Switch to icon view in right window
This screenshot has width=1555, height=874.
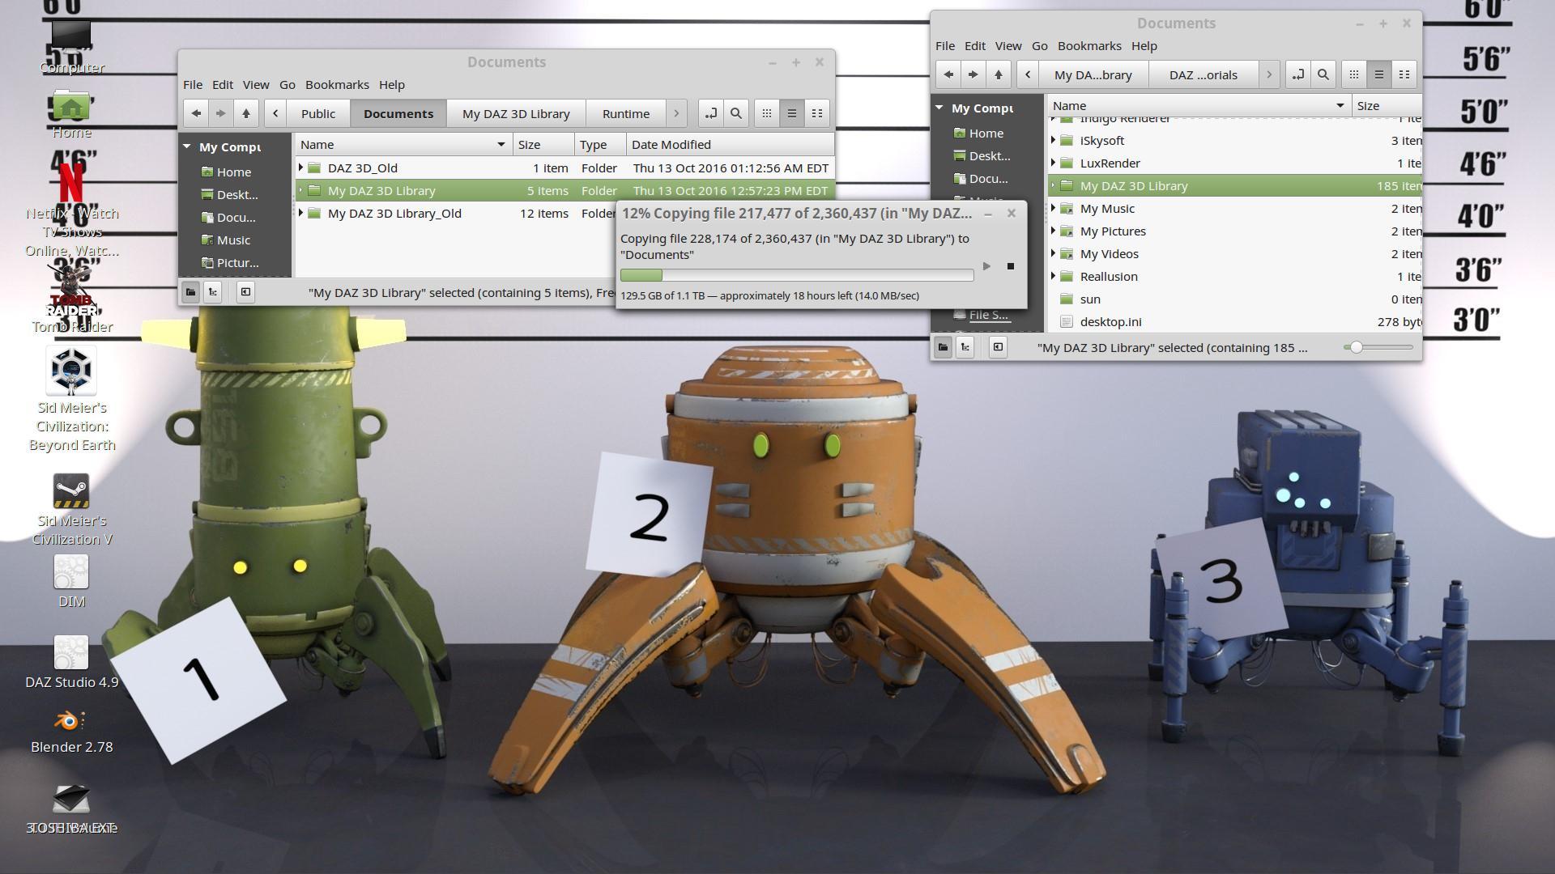pyautogui.click(x=1353, y=74)
